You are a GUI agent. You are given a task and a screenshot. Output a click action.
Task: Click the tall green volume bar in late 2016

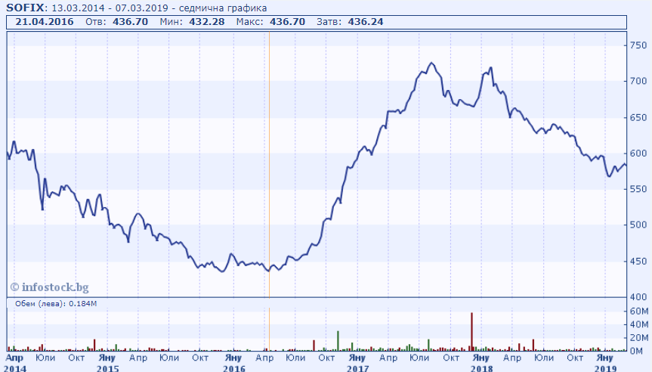338,341
